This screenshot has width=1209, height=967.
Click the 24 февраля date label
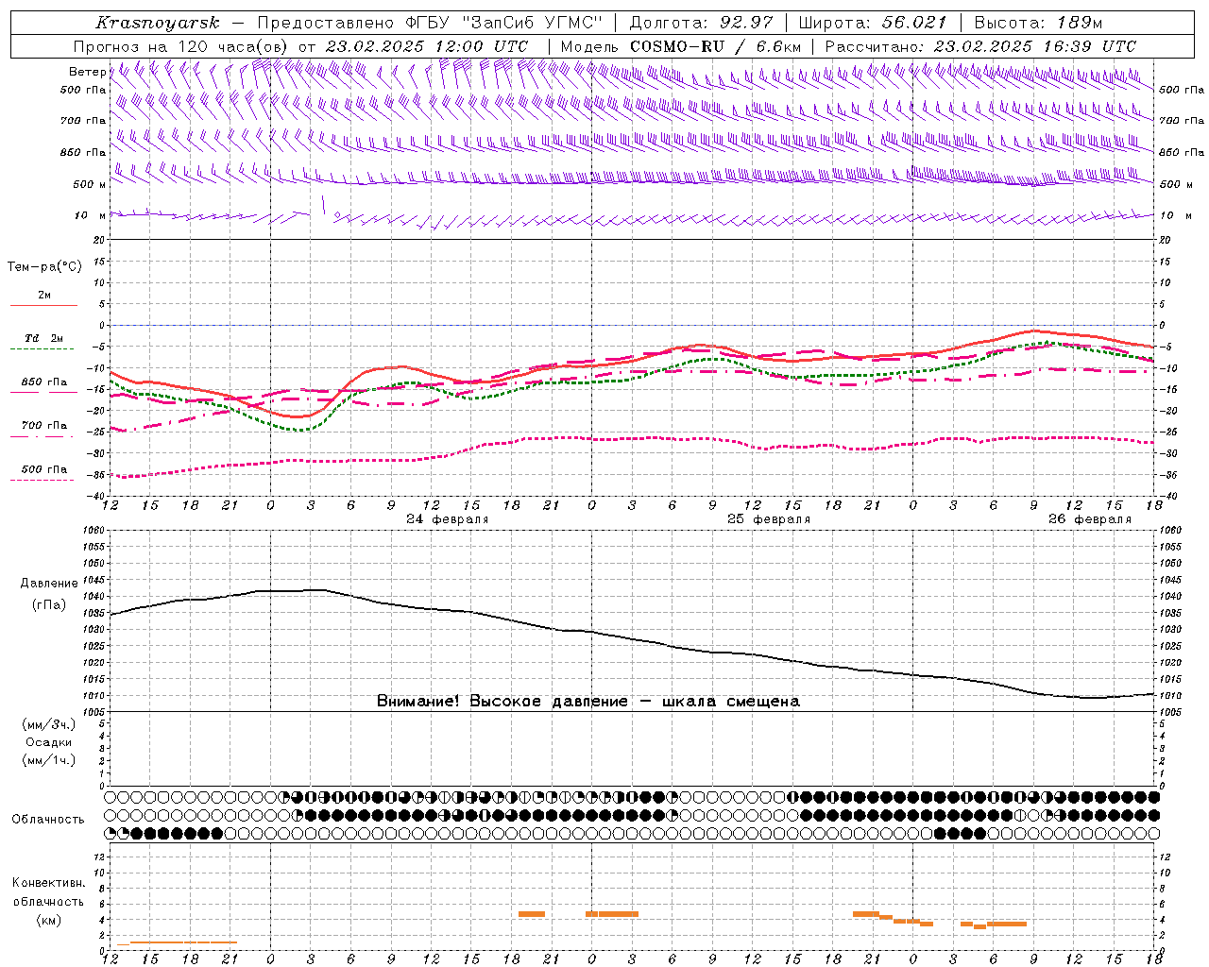448,519
